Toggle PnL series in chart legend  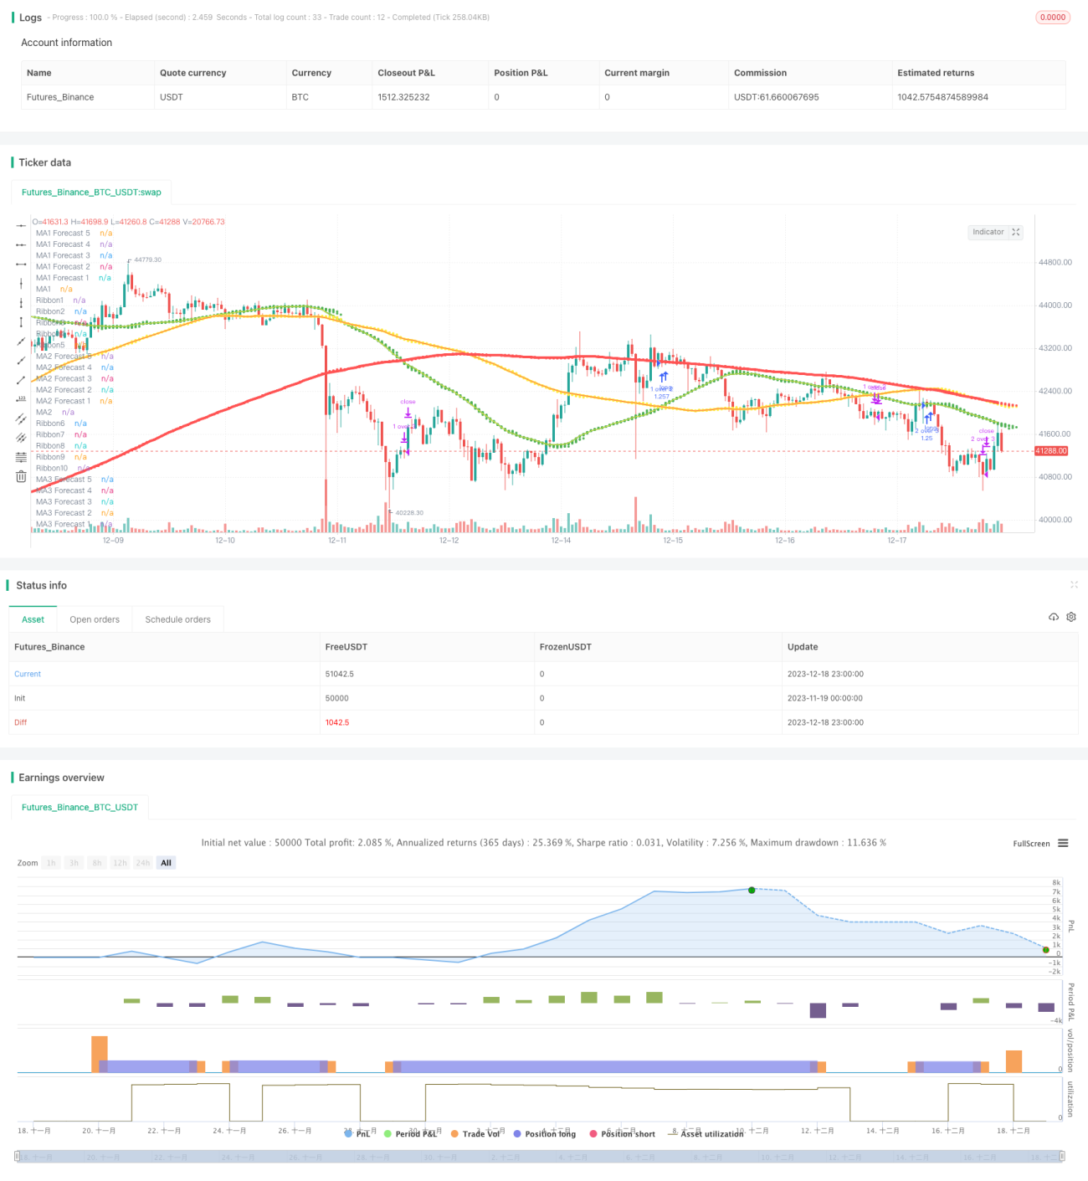tap(357, 1133)
